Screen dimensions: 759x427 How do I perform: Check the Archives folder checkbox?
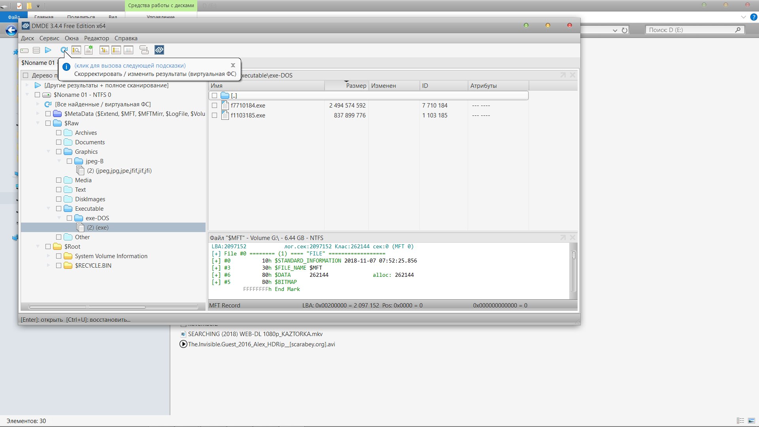pyautogui.click(x=59, y=133)
